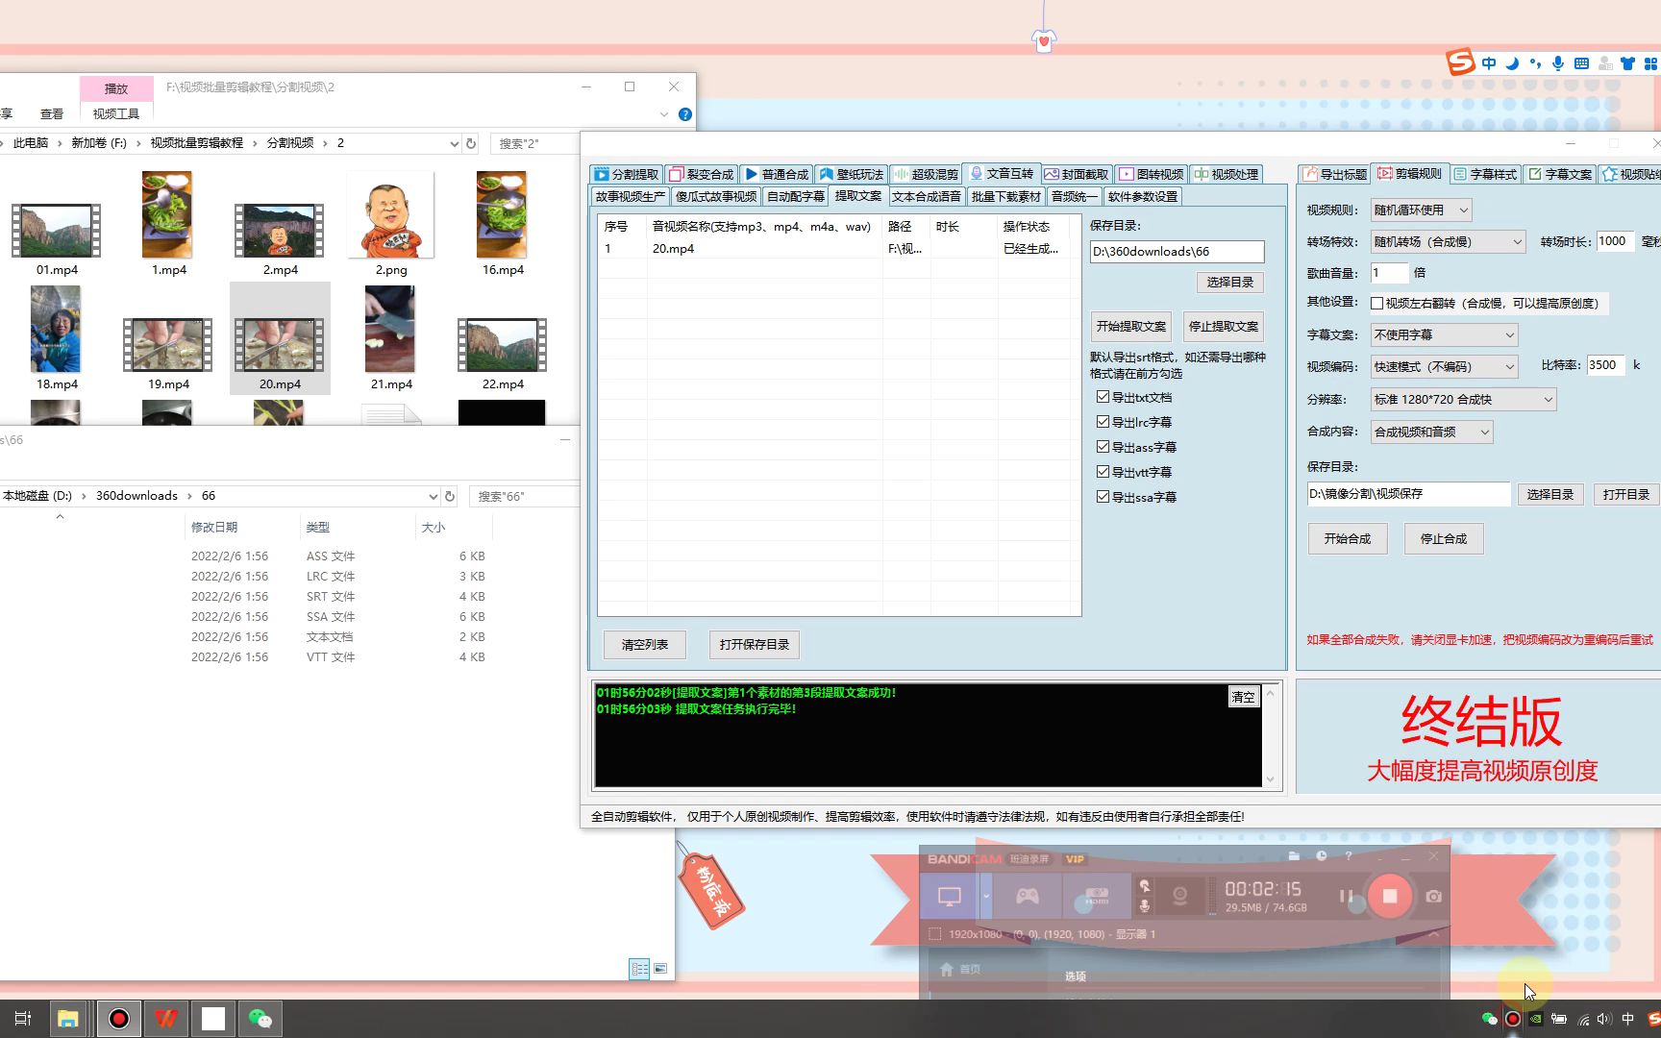Expand the Explorer ribbon chevron
Screen dimensions: 1661x1038
[663, 114]
